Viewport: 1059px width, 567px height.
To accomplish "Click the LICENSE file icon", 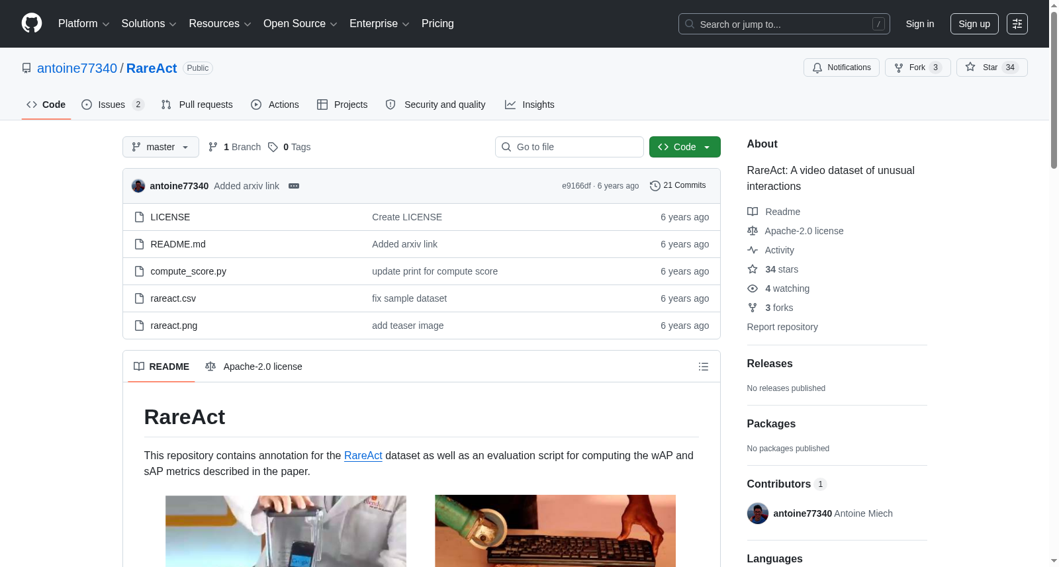I will [139, 217].
